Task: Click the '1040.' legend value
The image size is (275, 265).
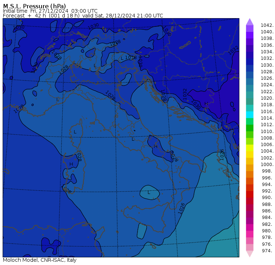Action: (267, 32)
